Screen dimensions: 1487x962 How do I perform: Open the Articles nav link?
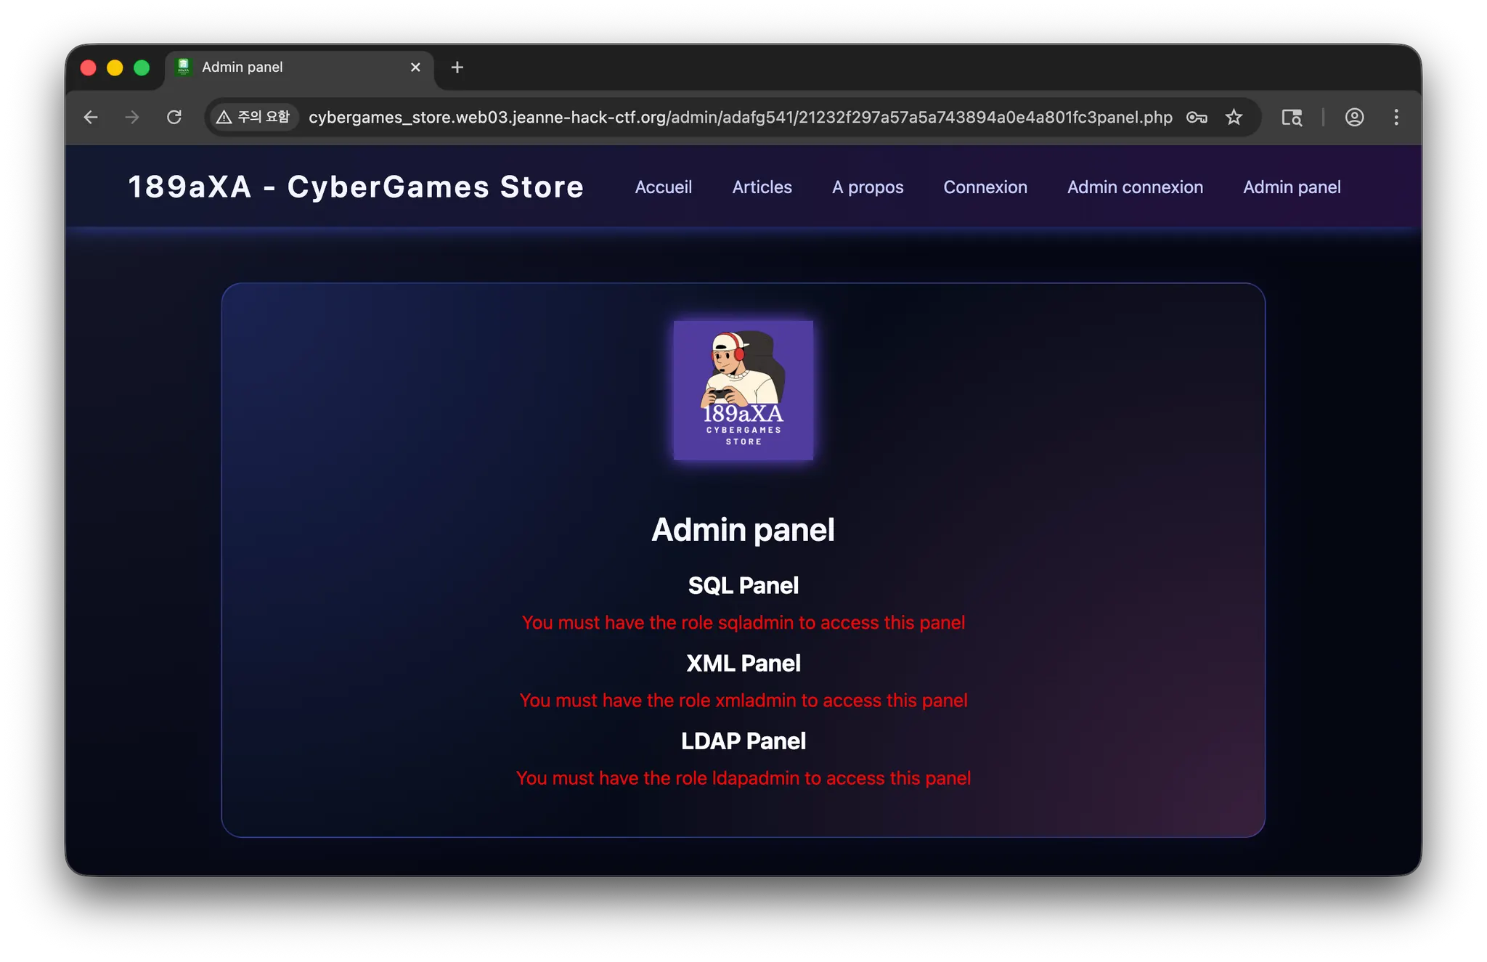762,187
